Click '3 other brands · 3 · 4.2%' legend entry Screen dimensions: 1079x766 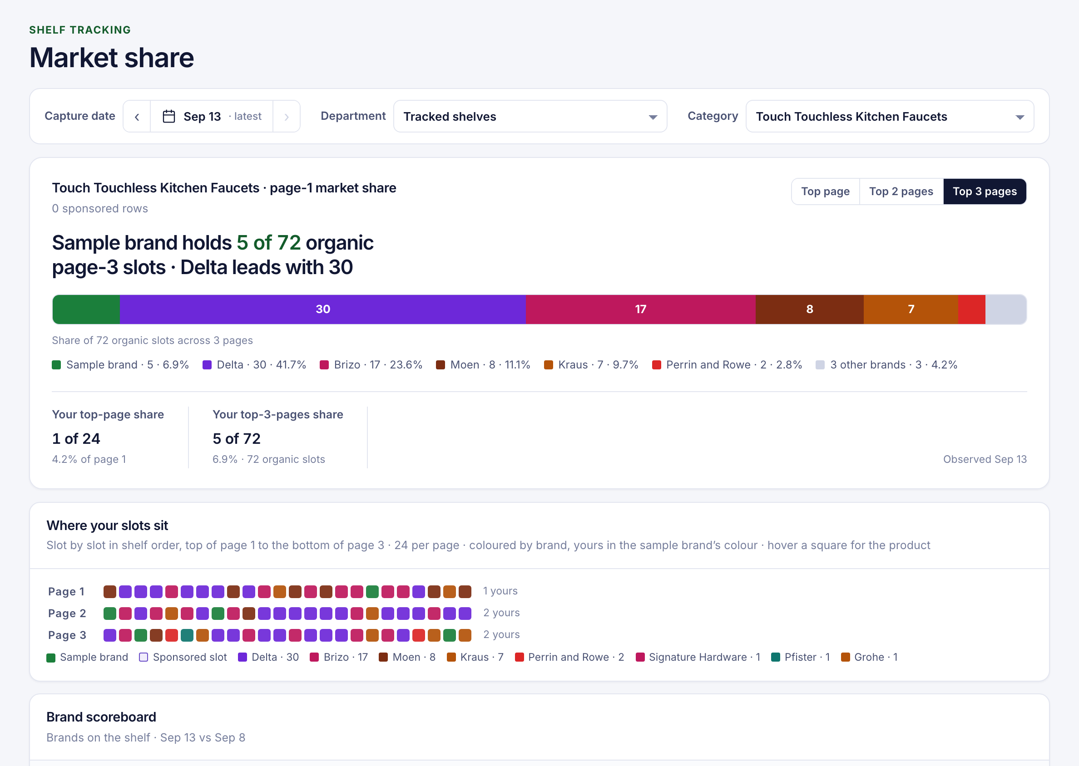tap(886, 364)
